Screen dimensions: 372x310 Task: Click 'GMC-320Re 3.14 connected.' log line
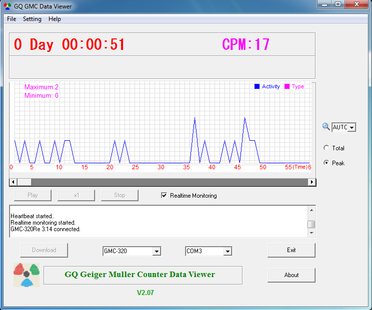(45, 229)
